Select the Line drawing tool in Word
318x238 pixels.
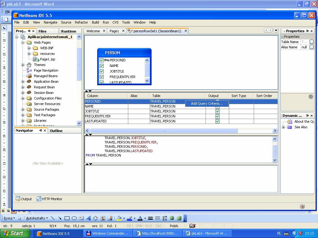click(x=53, y=218)
